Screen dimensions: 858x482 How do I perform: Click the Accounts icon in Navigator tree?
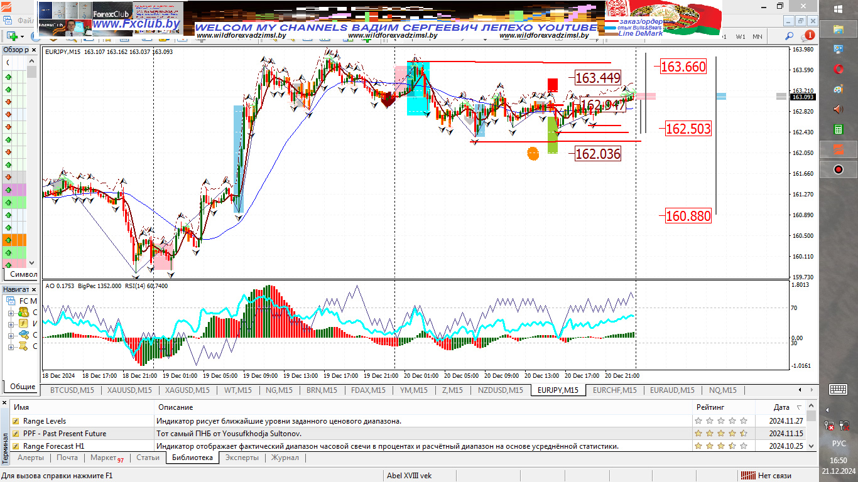coord(23,312)
